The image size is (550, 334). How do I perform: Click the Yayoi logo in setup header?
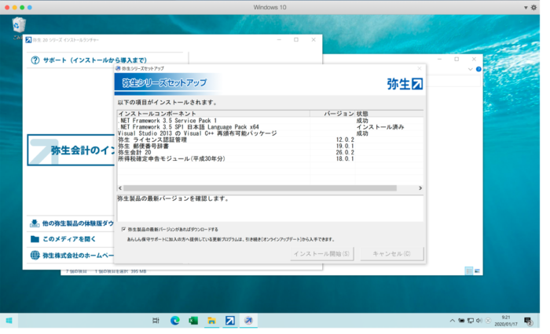click(405, 84)
